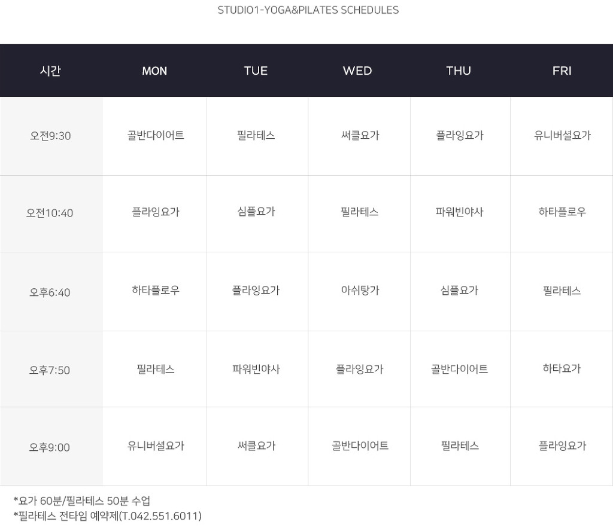Viewport: 613px width, 531px height.
Task: Select the TUE column header
Action: coord(256,71)
